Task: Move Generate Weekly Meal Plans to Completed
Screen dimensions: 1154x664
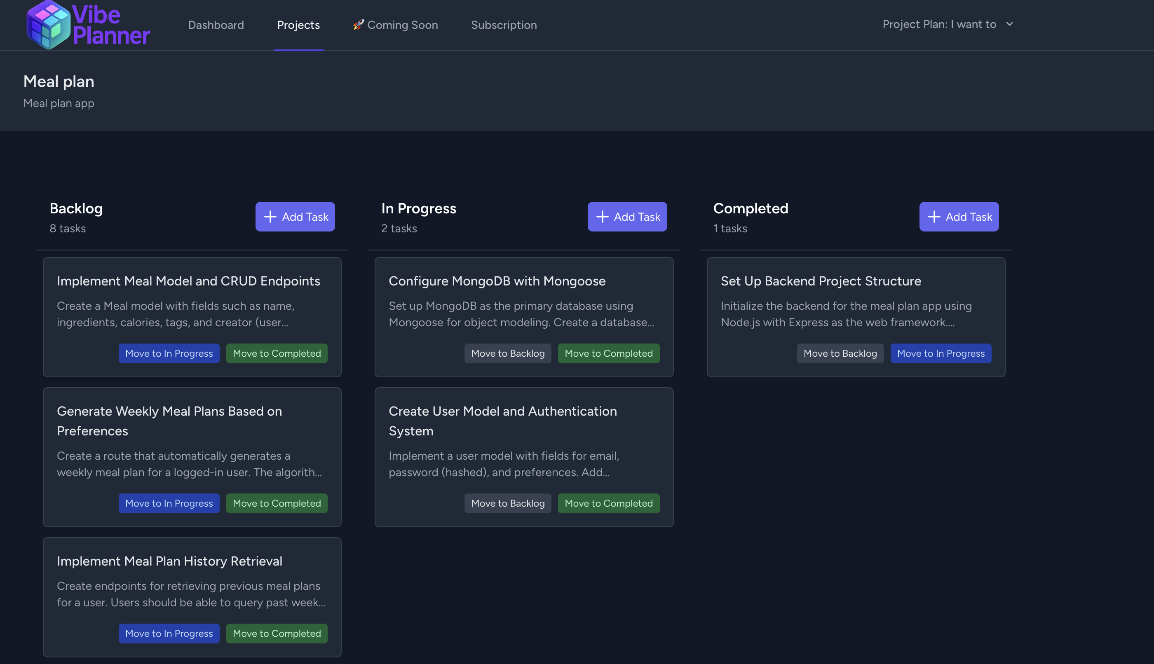Action: click(277, 503)
